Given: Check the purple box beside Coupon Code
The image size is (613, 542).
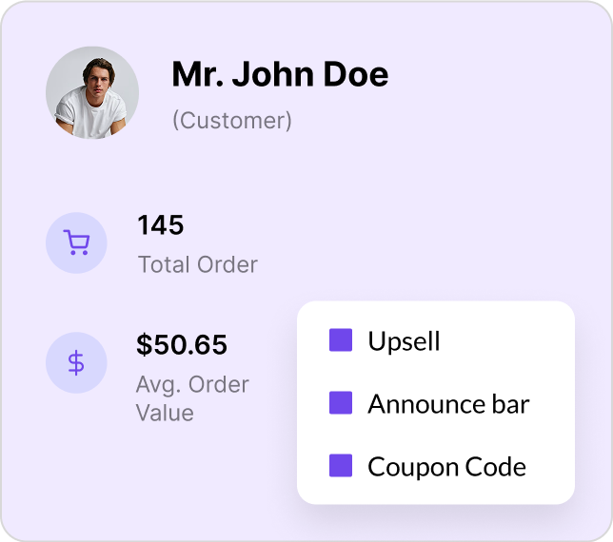Looking at the screenshot, I should coord(341,466).
